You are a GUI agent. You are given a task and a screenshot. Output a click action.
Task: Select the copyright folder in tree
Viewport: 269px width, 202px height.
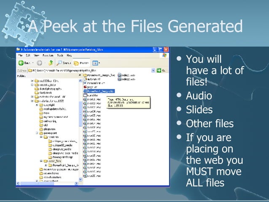pos(47,105)
